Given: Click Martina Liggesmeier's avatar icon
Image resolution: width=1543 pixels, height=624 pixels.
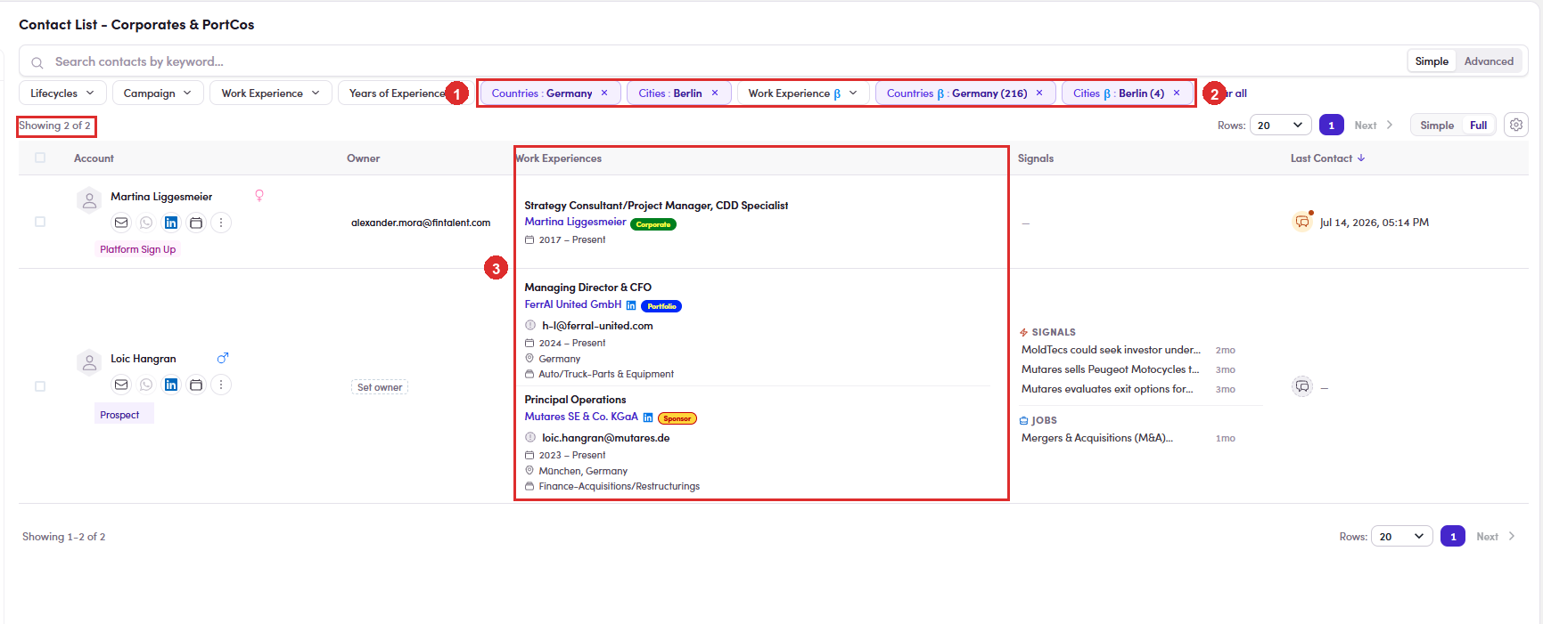Looking at the screenshot, I should click(x=89, y=201).
